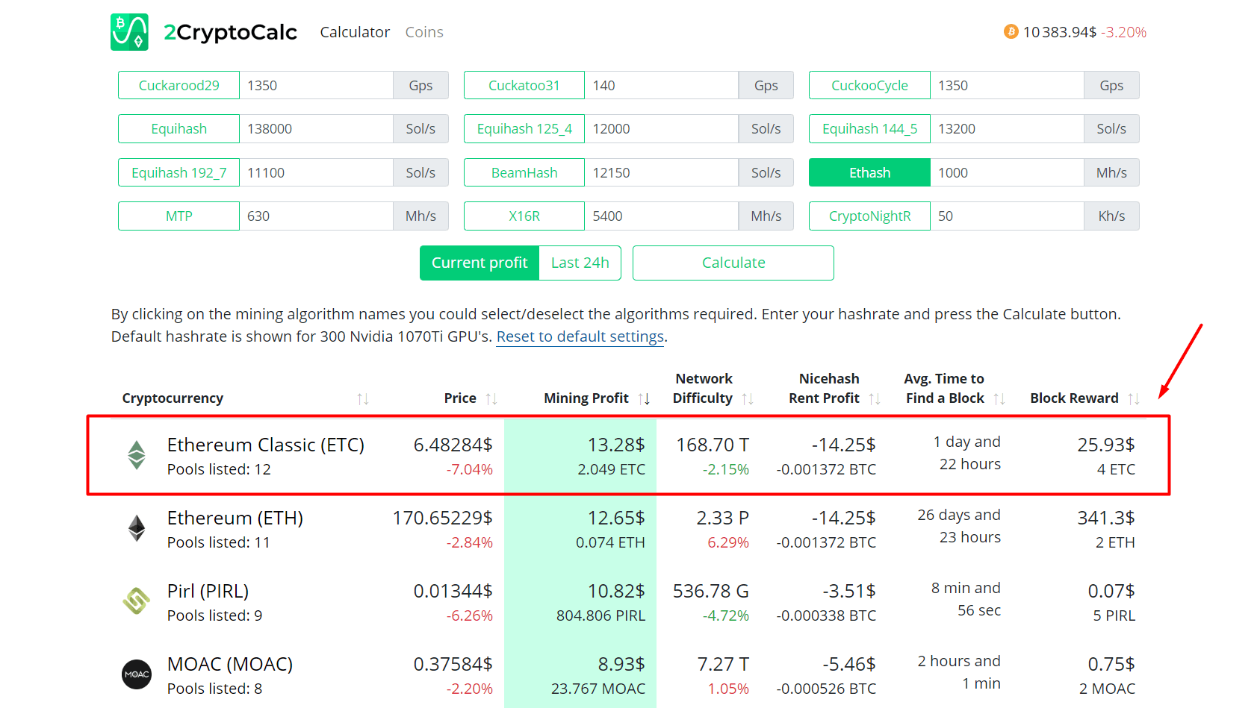This screenshot has height=708, width=1260.
Task: Enable the Equihash algorithm
Action: click(x=179, y=129)
